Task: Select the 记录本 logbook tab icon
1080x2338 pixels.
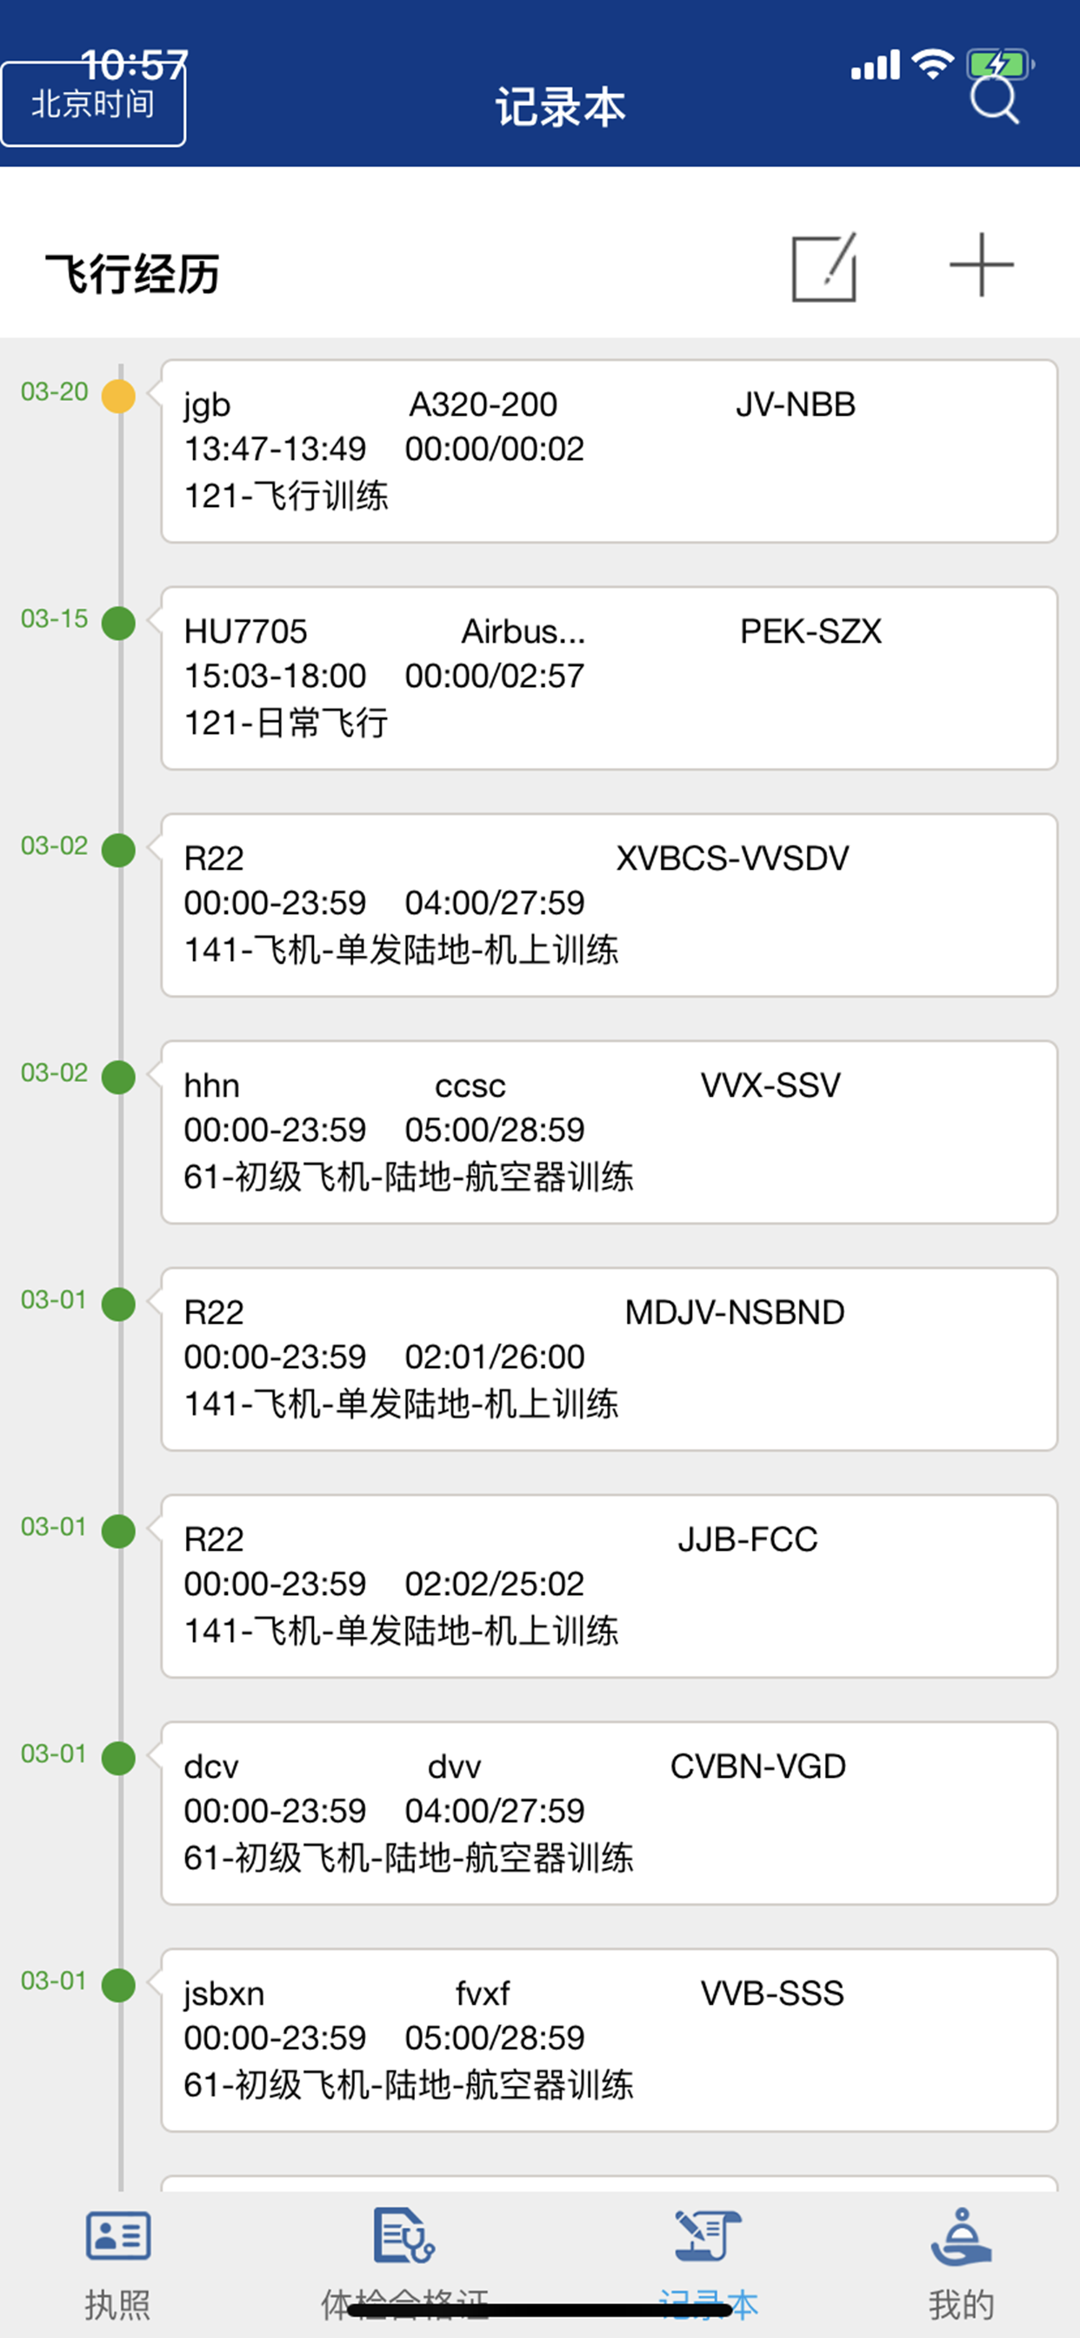Action: click(708, 2234)
